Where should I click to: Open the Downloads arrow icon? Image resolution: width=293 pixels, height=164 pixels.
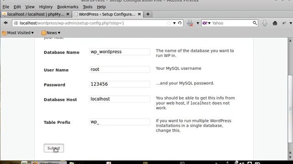coord(265,23)
